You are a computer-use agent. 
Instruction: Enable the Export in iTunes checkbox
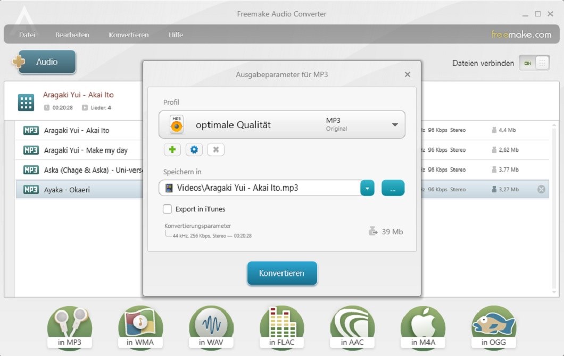(x=167, y=209)
